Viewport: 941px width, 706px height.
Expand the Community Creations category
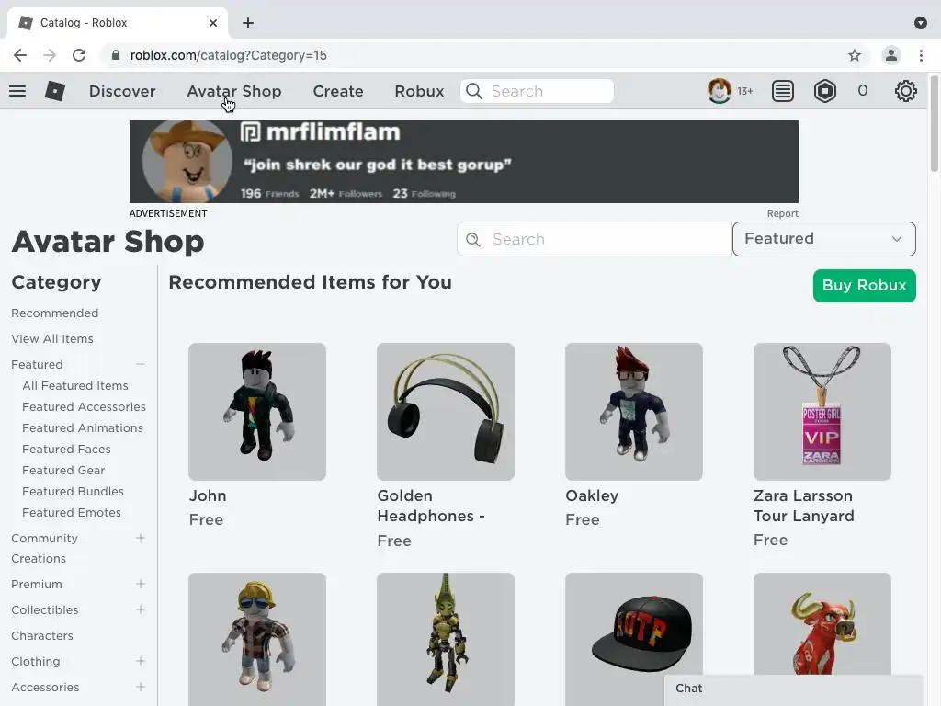pyautogui.click(x=141, y=538)
